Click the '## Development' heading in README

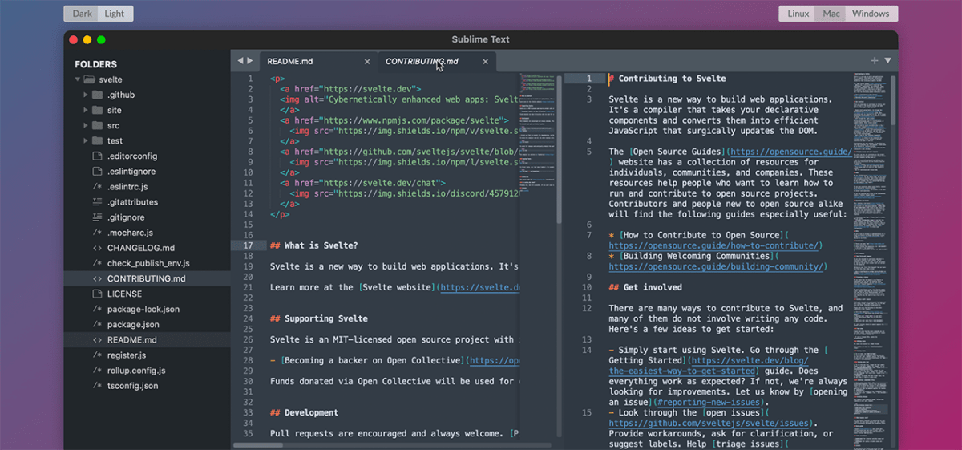pyautogui.click(x=304, y=412)
